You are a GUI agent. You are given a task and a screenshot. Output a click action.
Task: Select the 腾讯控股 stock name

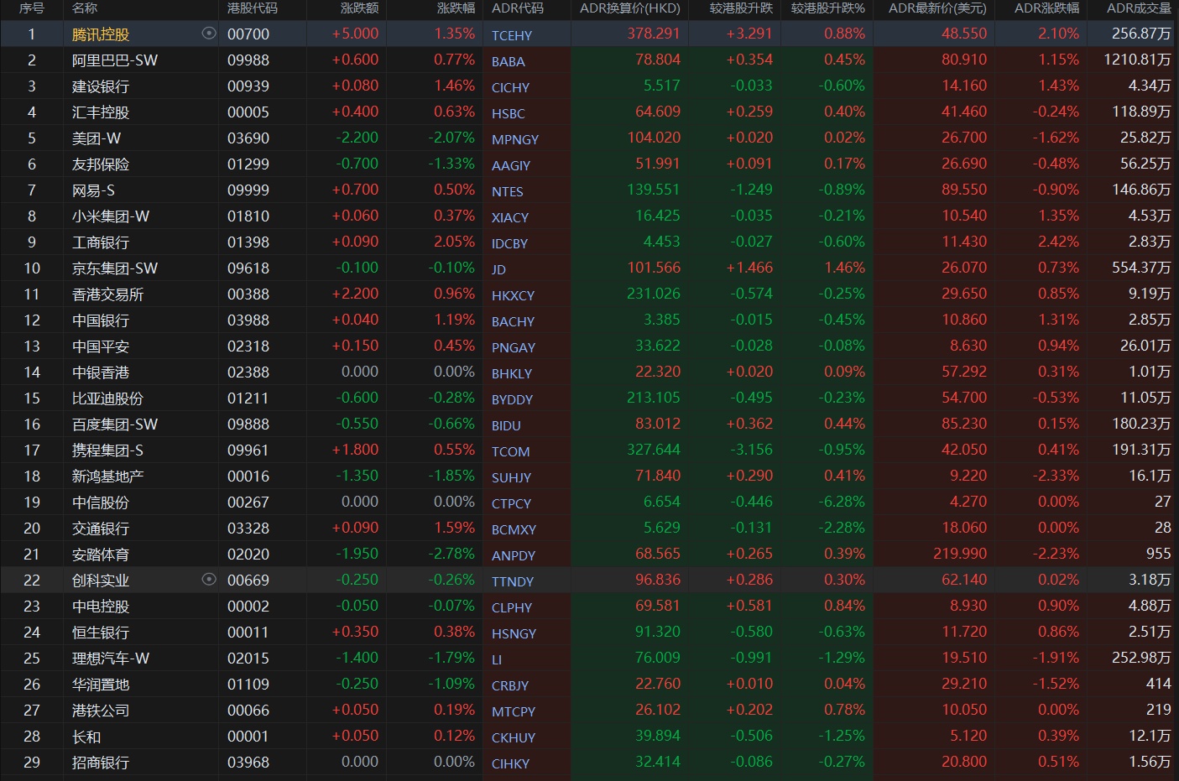tap(101, 34)
